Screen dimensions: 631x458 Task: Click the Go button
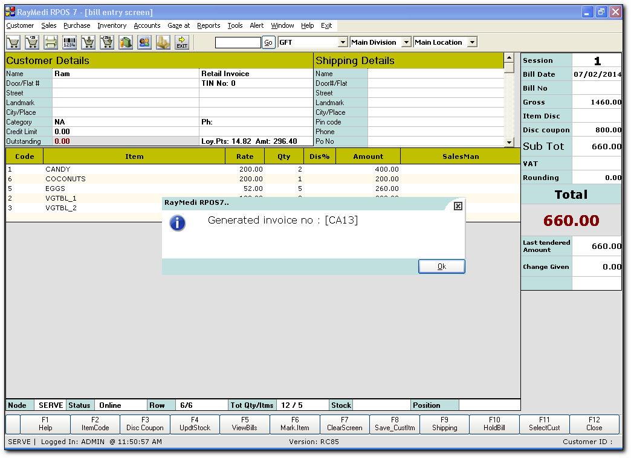[268, 42]
